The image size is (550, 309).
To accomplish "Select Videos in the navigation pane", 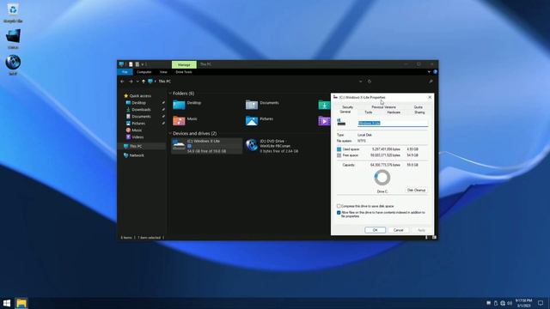I will pos(137,137).
